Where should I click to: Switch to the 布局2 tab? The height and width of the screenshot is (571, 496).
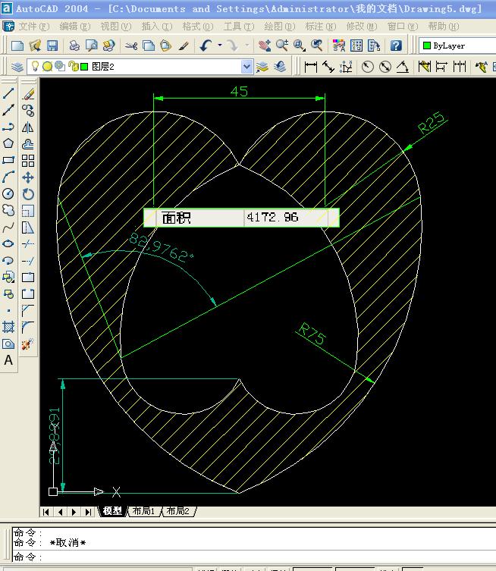click(x=178, y=511)
